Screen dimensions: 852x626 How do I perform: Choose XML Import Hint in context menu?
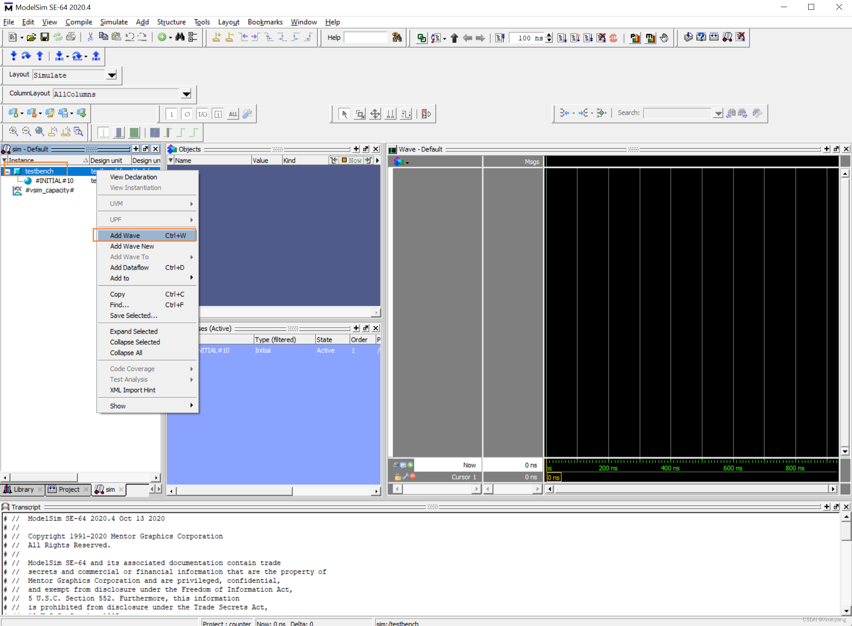(147, 390)
